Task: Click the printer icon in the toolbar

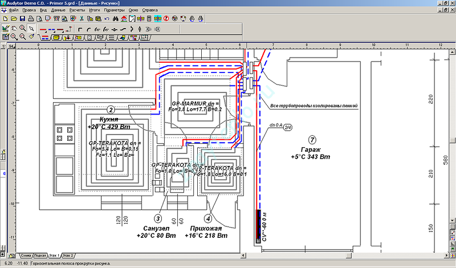Action: coord(30,19)
